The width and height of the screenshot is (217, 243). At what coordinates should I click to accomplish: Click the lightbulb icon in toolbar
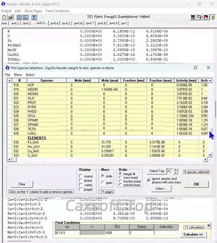(x=213, y=17)
